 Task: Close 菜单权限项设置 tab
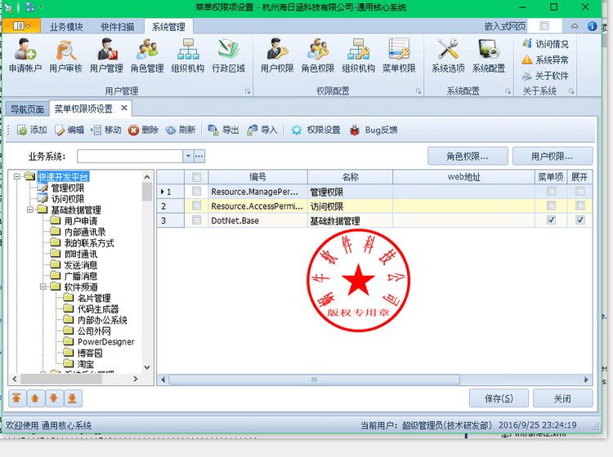pos(124,108)
